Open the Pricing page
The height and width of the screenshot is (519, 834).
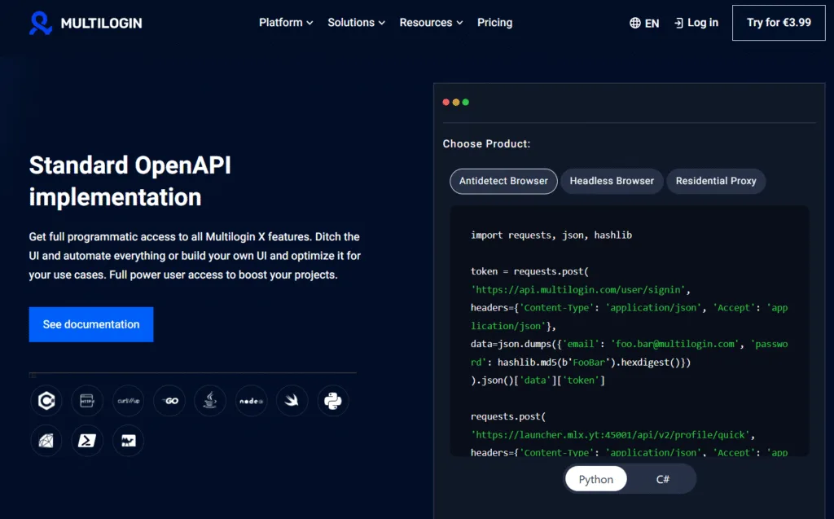[494, 22]
